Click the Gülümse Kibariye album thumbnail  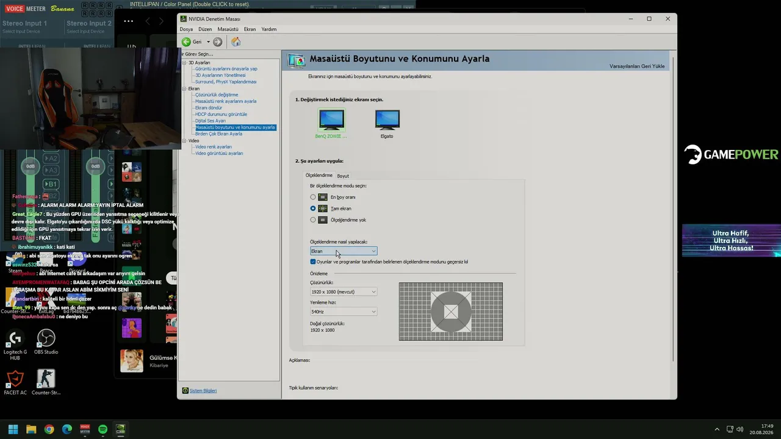point(132,361)
